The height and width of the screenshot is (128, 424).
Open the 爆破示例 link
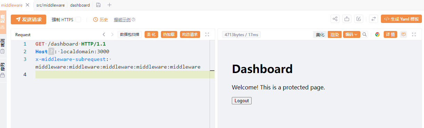pos(122,20)
